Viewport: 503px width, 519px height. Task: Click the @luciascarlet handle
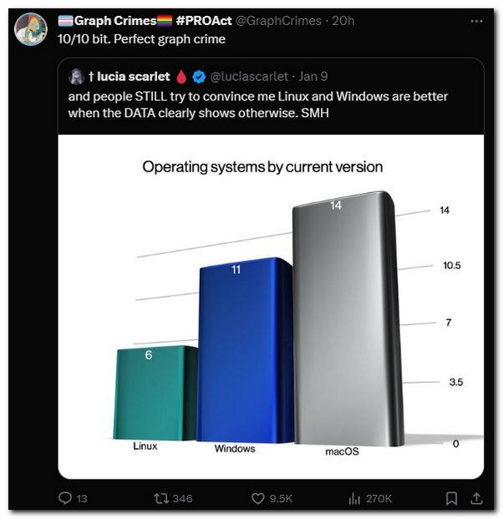tap(248, 77)
